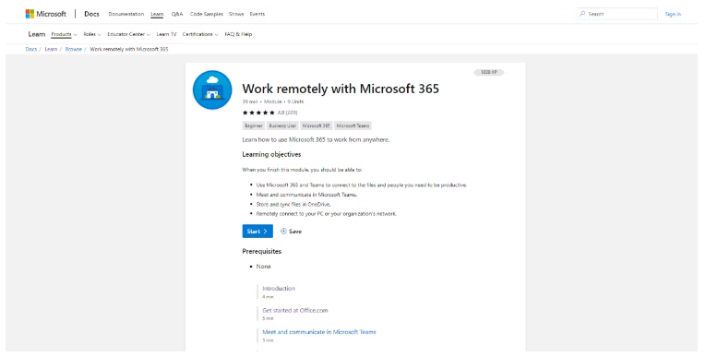Click the Sign in link

[673, 14]
